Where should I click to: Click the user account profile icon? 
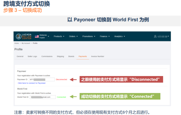coord(155,36)
